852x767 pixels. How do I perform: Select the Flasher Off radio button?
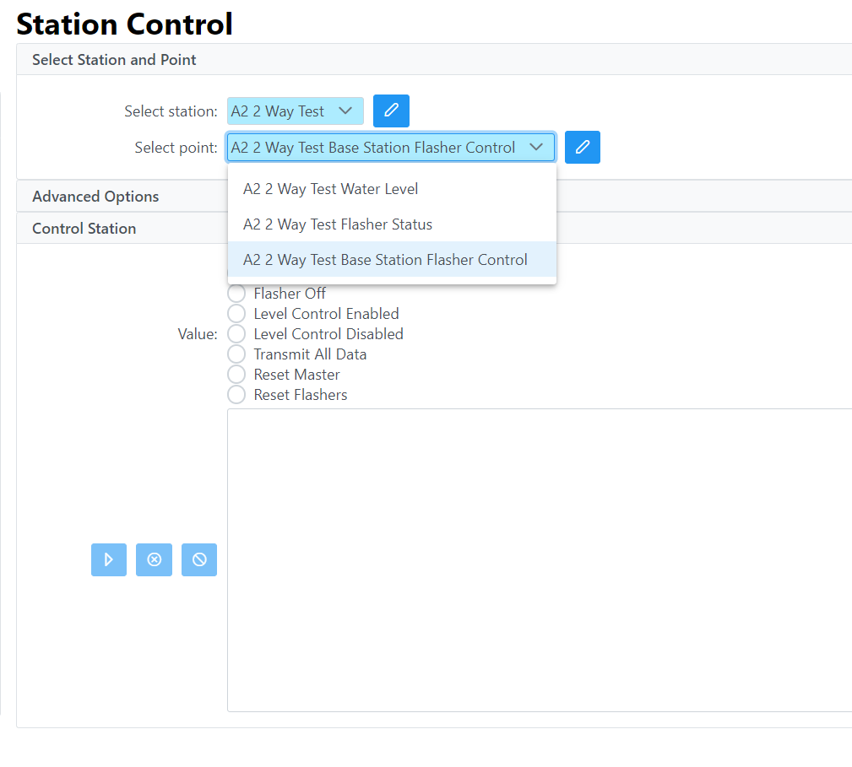237,294
